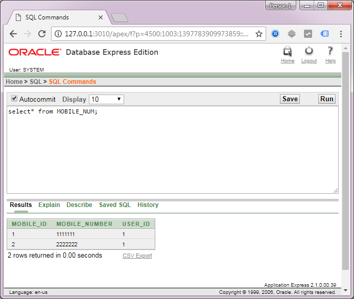
Task: Uncheck the Autocommit checkbox
Action: pos(14,99)
